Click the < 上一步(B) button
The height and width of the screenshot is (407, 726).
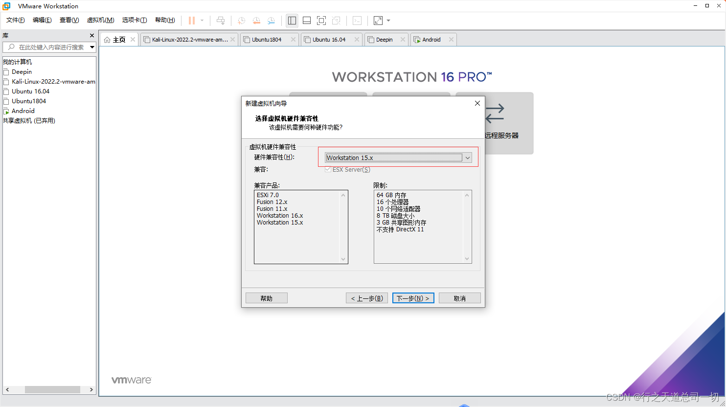pos(367,298)
